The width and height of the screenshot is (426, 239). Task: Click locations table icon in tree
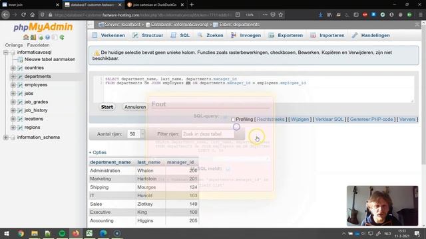click(x=20, y=119)
